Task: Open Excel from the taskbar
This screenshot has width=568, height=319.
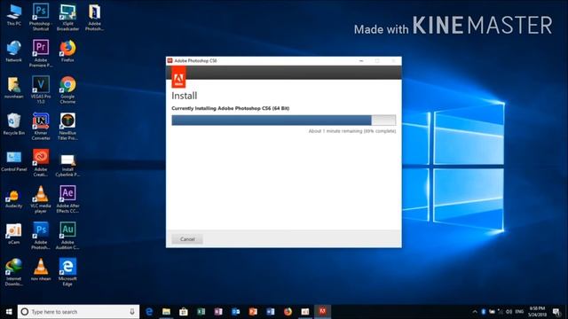Action: coord(201,311)
